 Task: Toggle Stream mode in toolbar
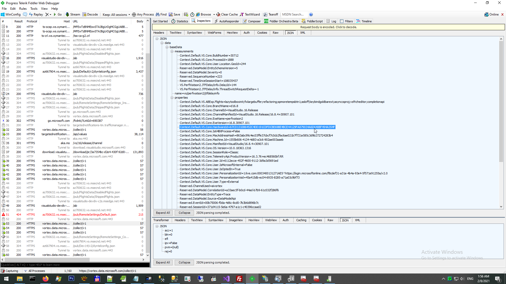tap(73, 14)
